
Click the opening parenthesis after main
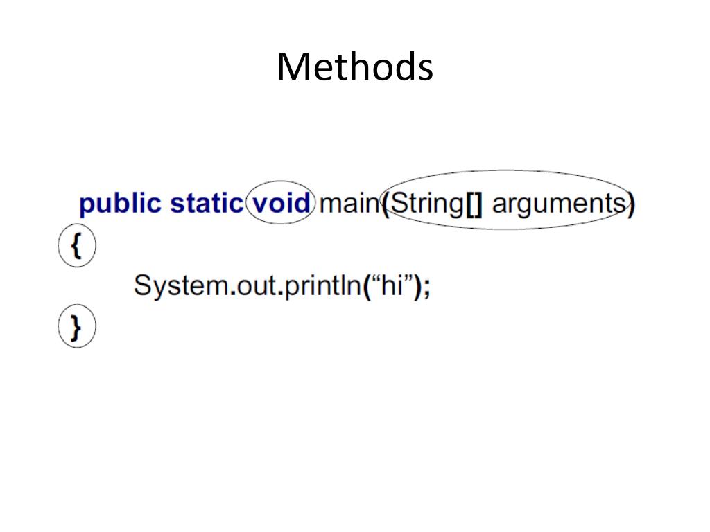(385, 205)
